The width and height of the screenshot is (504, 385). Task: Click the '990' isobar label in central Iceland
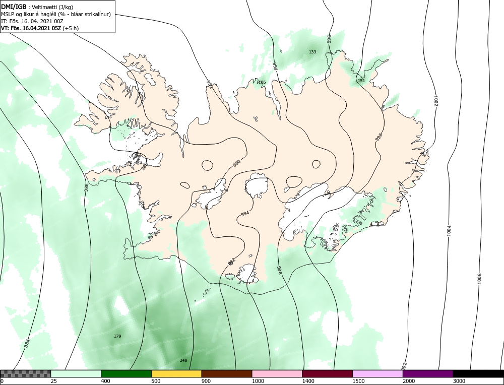tap(236, 163)
